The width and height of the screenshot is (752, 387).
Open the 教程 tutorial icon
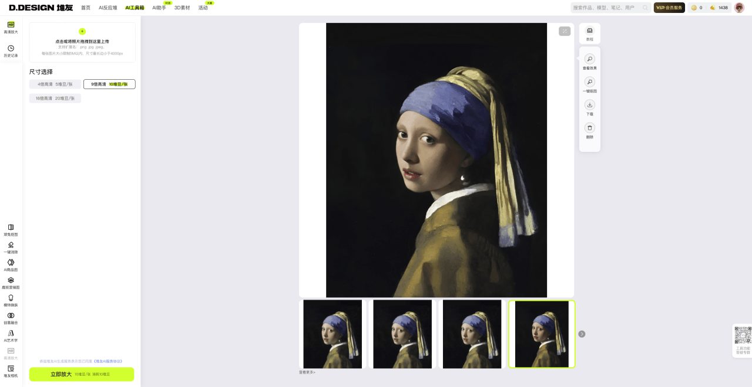tap(590, 30)
